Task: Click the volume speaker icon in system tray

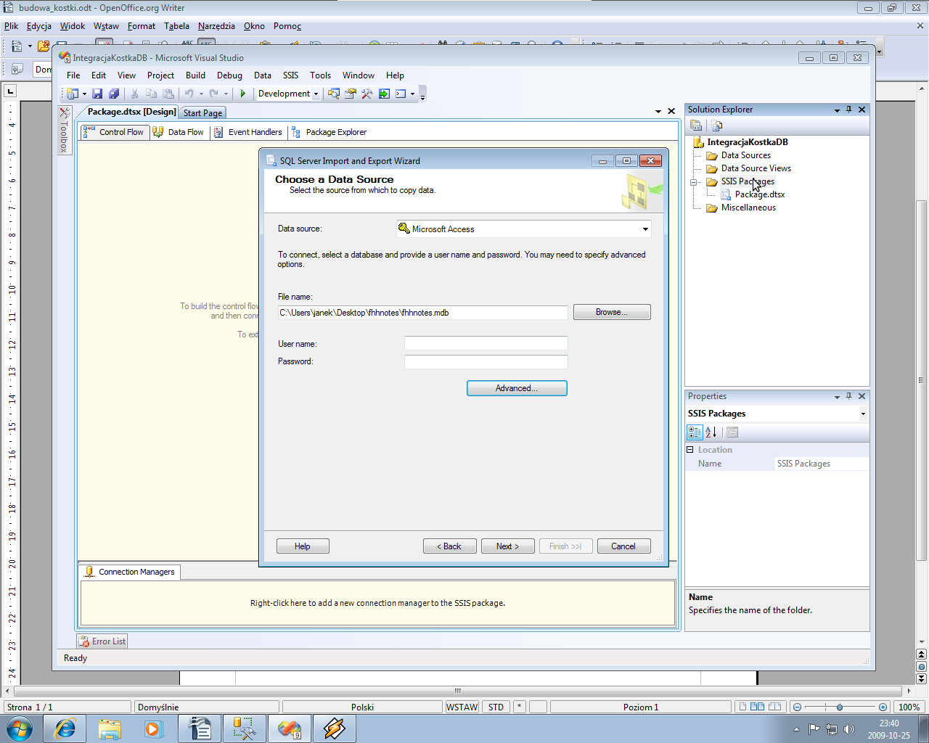Action: 849,729
